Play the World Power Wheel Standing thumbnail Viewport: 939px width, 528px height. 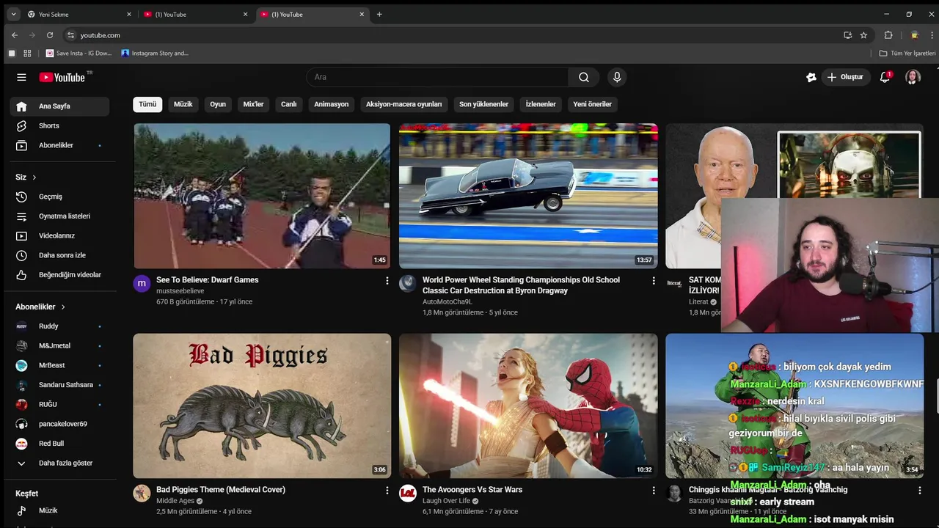(x=528, y=196)
